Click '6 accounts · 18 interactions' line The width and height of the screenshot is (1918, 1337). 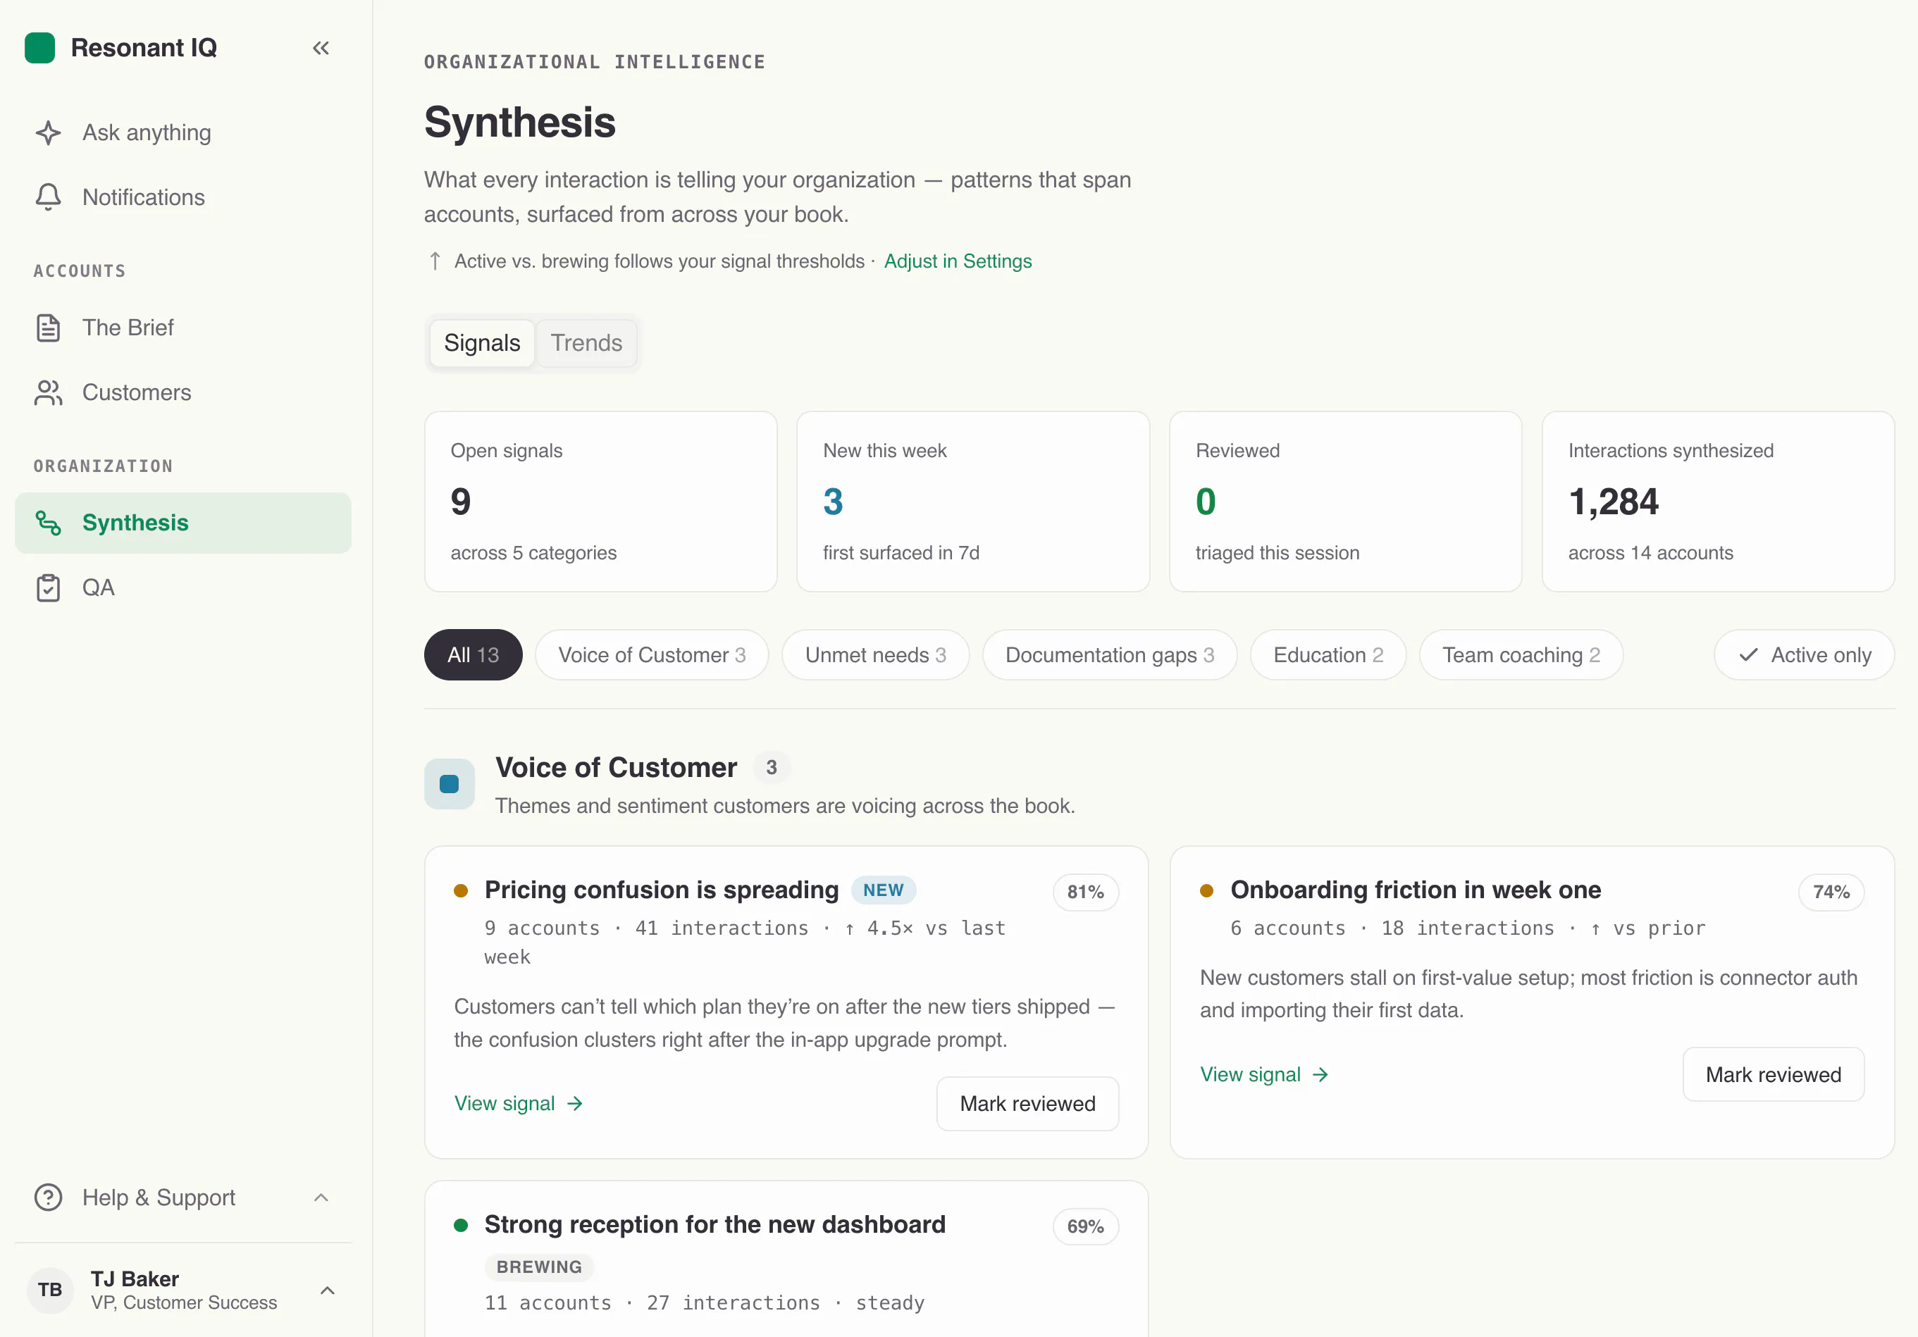point(1468,928)
